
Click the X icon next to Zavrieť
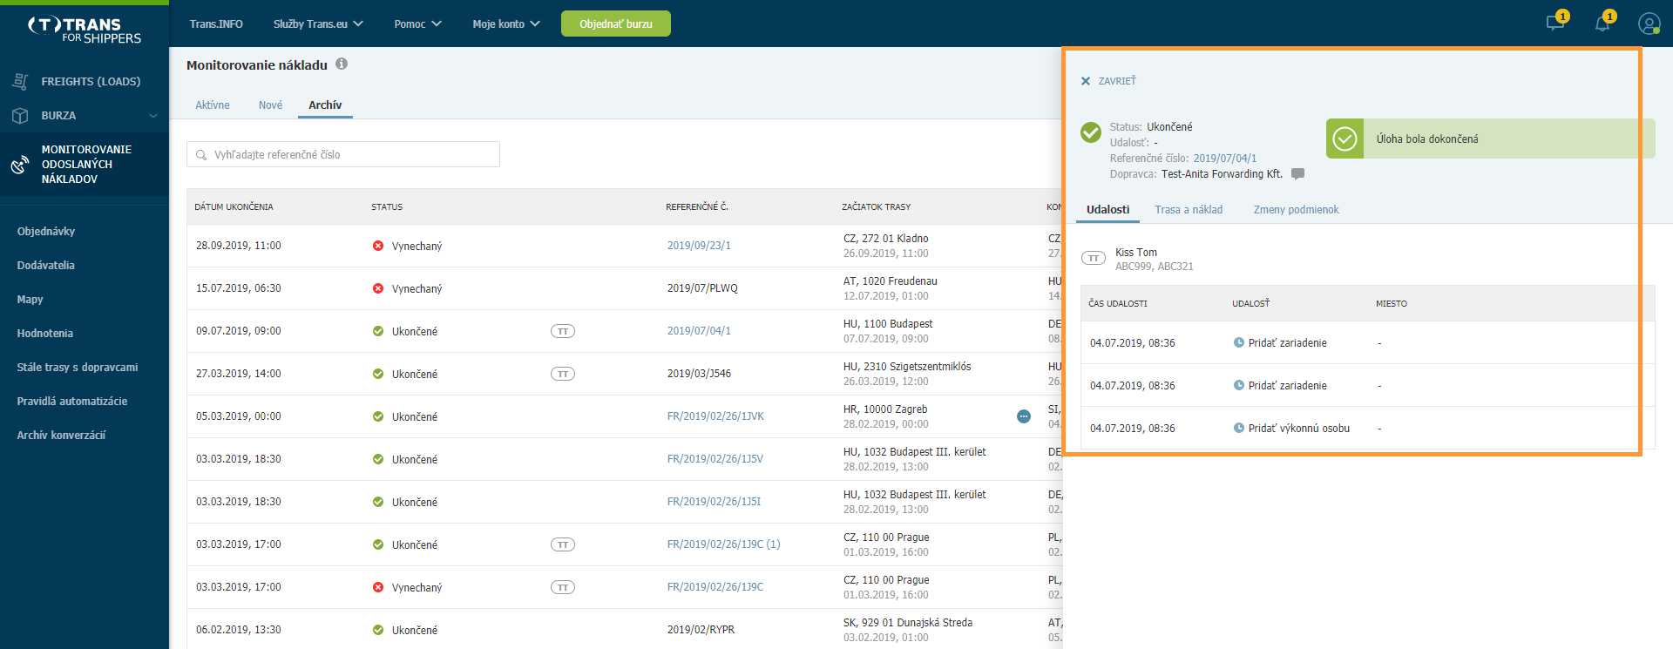click(1086, 81)
